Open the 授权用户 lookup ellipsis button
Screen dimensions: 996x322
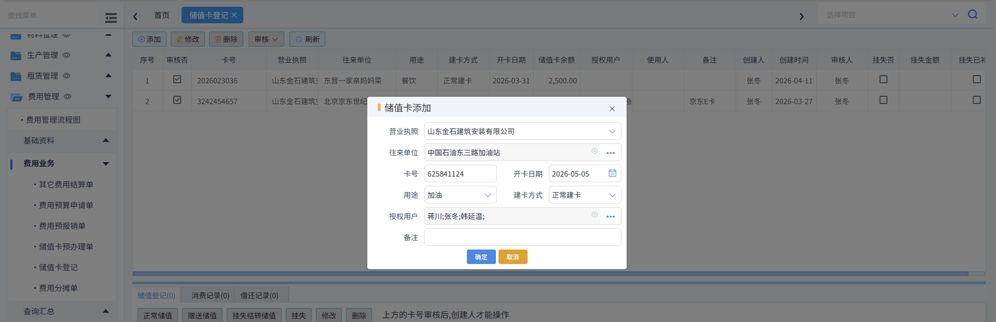611,216
